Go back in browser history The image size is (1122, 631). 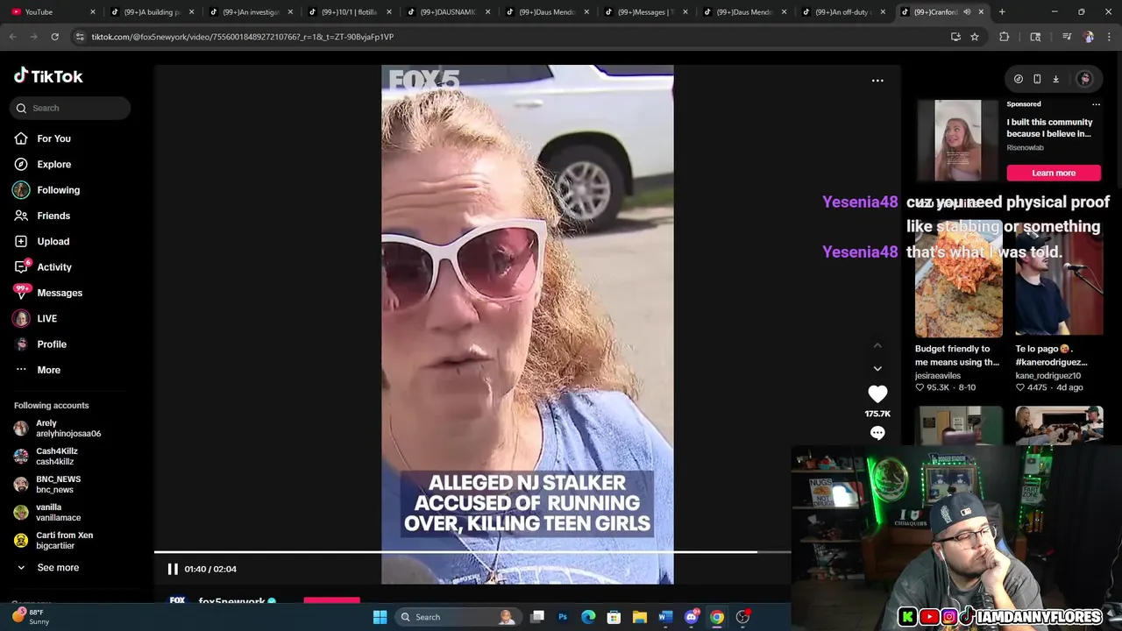pyautogui.click(x=12, y=37)
